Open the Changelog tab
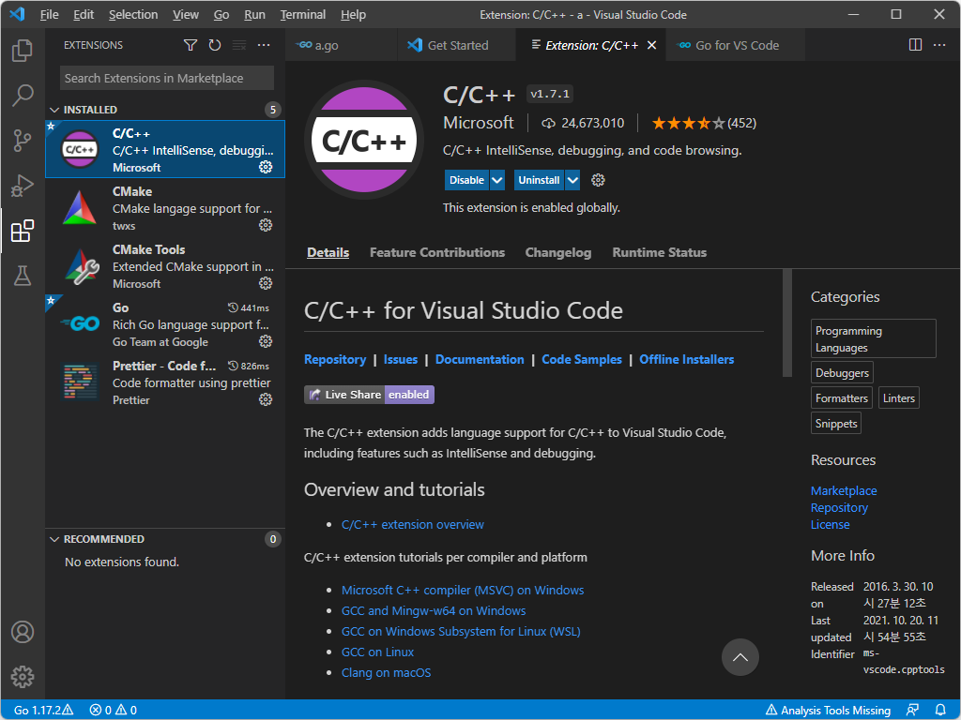 click(558, 252)
